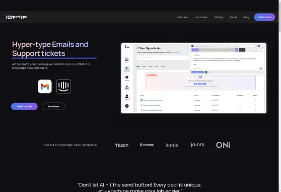Click the Yazen company logo

(121, 145)
